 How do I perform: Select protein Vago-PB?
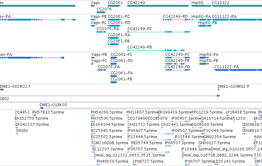click(x=99, y=55)
